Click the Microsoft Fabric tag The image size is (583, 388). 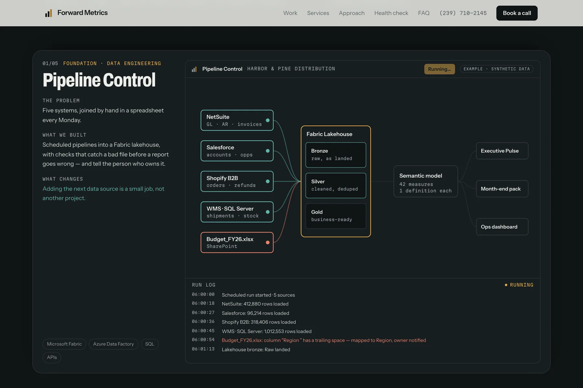(x=64, y=344)
